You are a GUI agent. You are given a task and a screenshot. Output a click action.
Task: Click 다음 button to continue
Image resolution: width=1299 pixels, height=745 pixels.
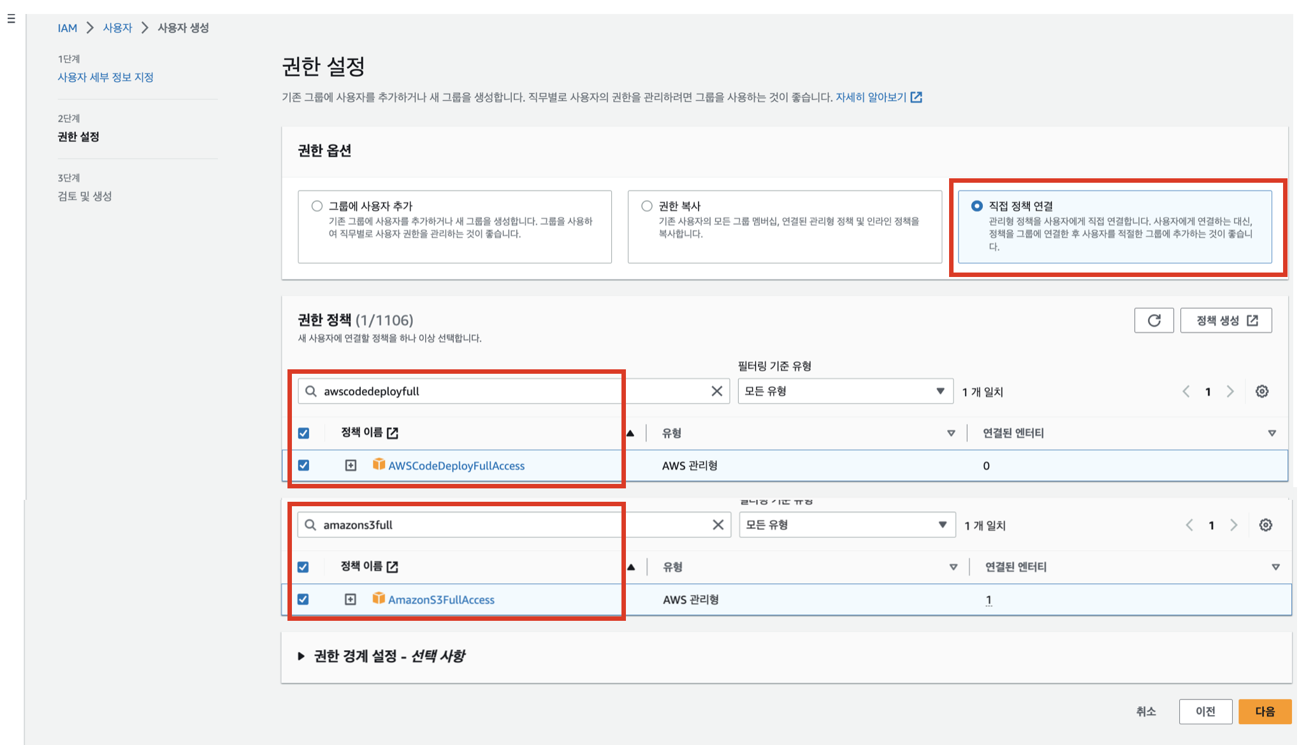point(1265,711)
